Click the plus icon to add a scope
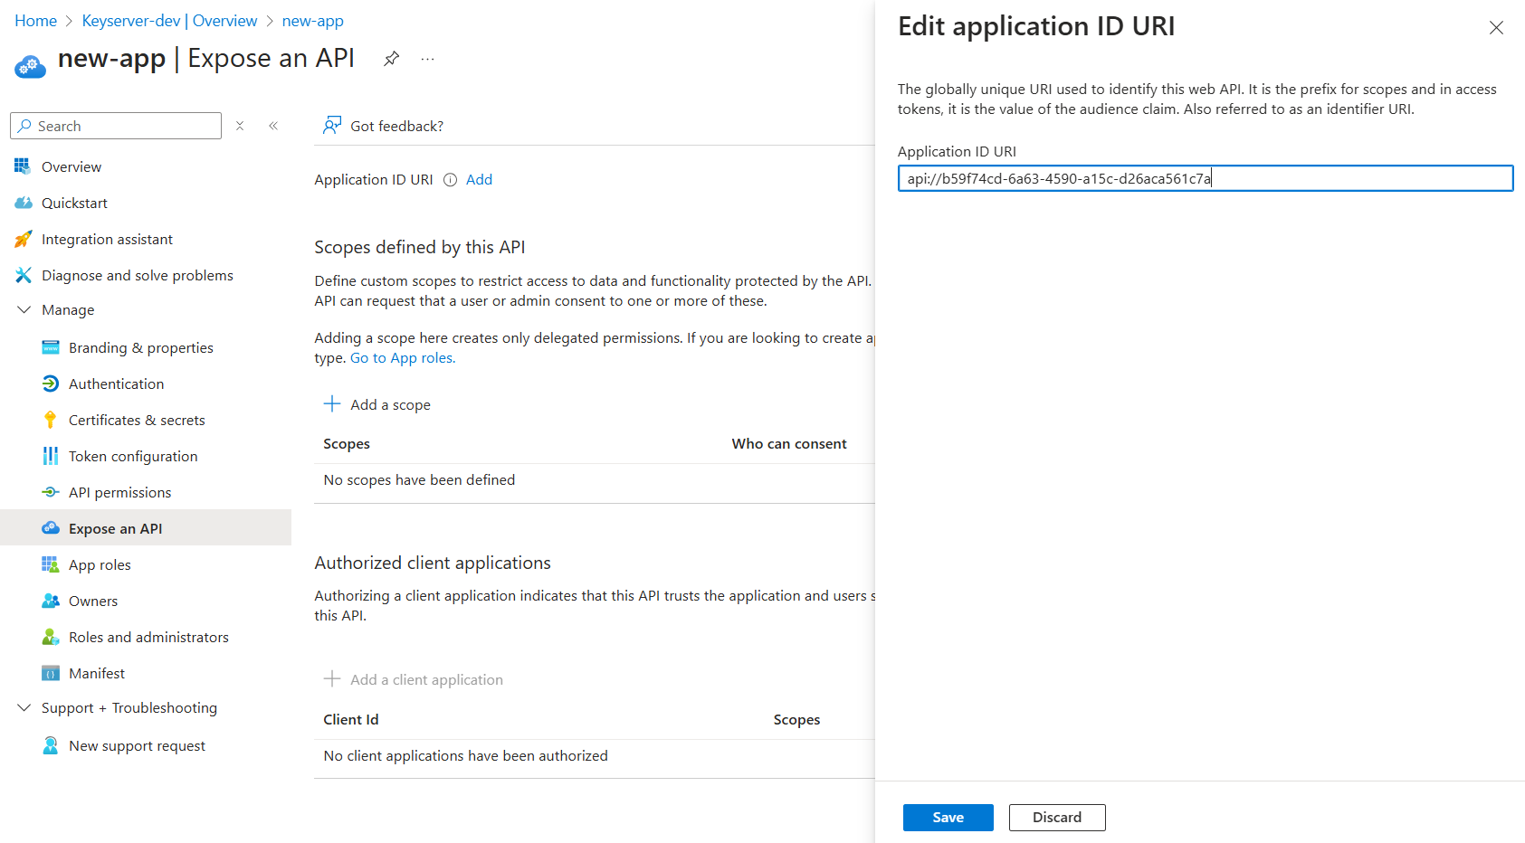This screenshot has height=843, width=1525. (332, 404)
